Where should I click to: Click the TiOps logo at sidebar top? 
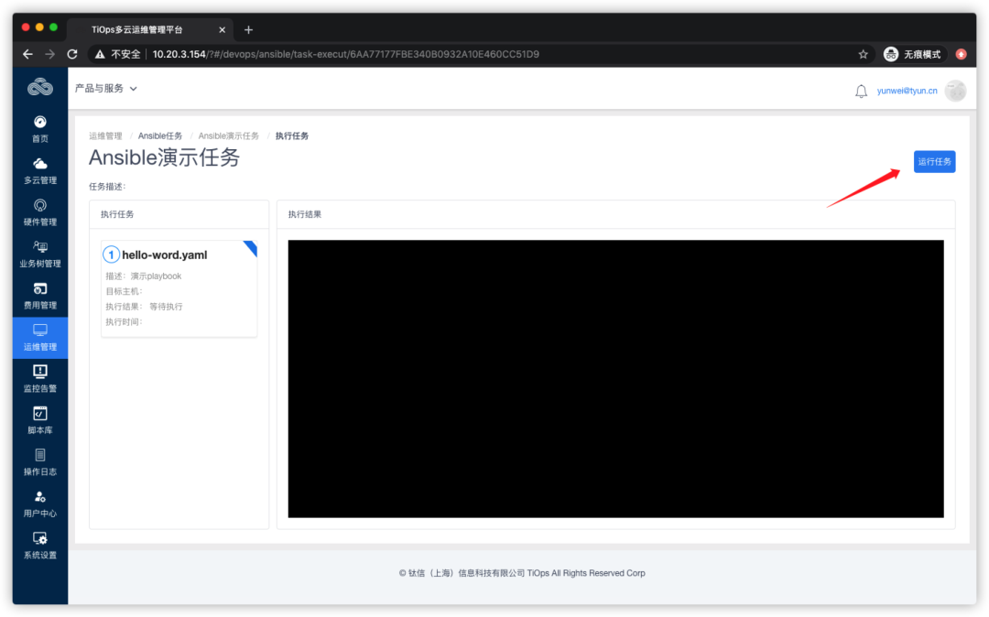[39, 86]
